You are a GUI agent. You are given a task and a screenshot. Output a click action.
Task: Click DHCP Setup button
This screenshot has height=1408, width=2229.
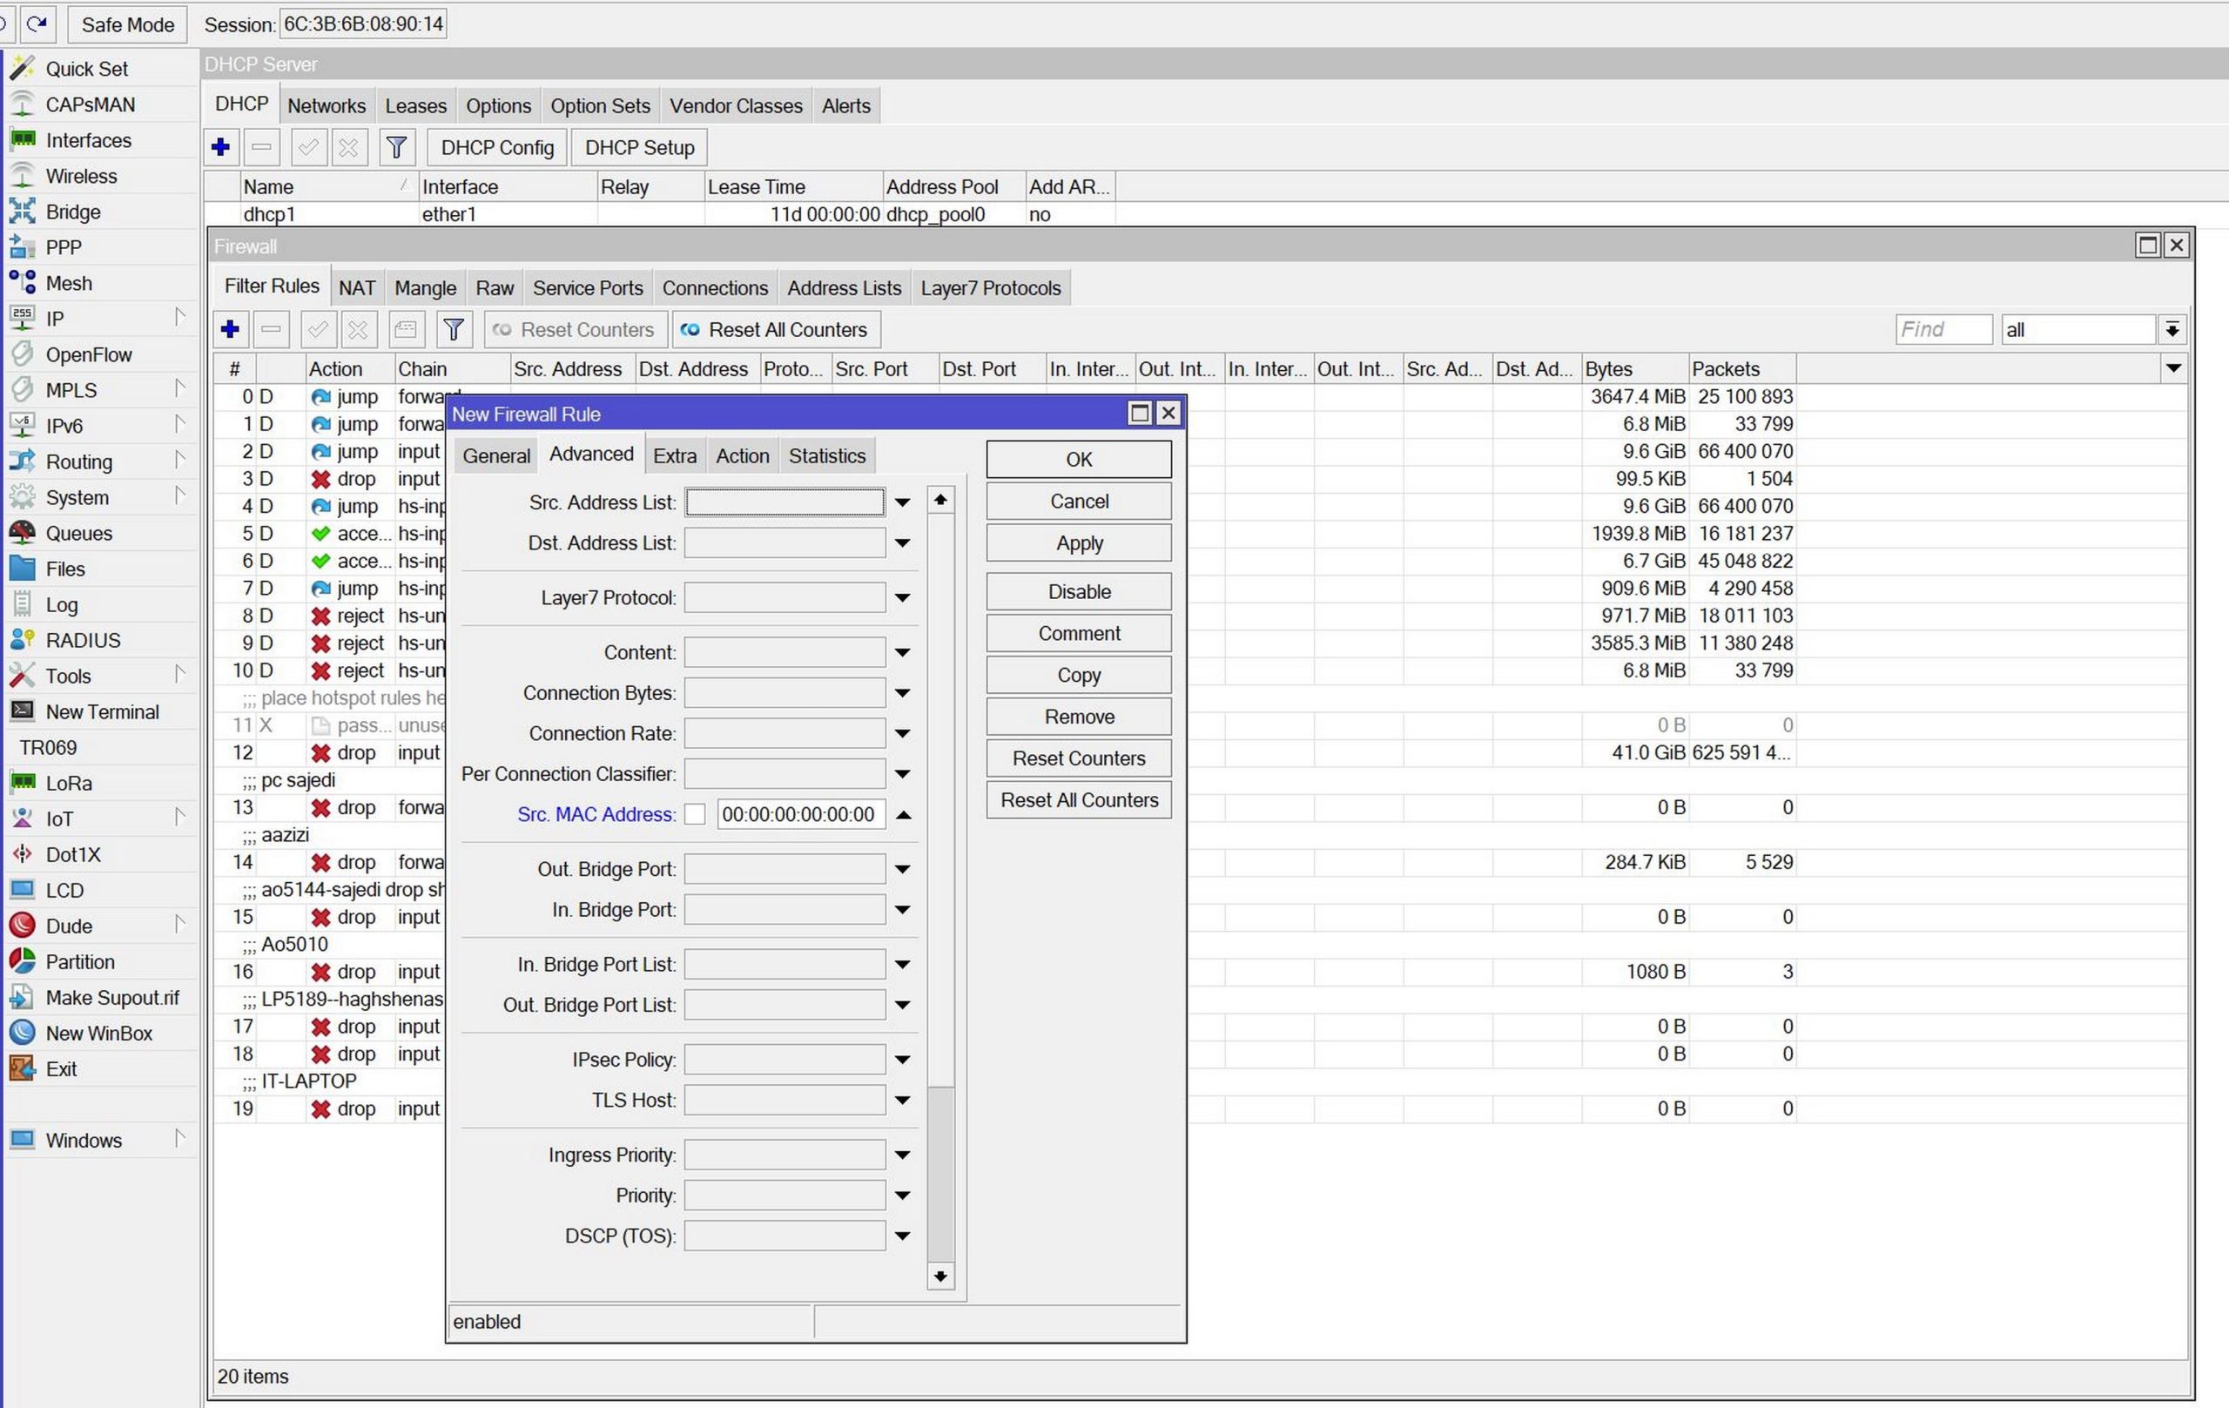point(640,147)
